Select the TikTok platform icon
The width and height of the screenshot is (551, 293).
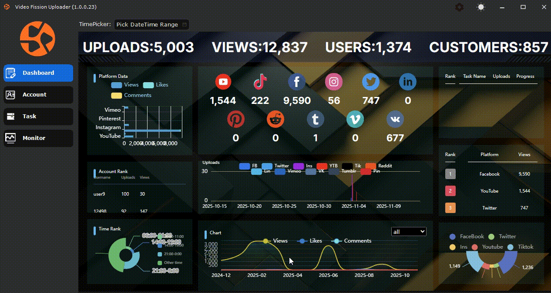pyautogui.click(x=260, y=82)
